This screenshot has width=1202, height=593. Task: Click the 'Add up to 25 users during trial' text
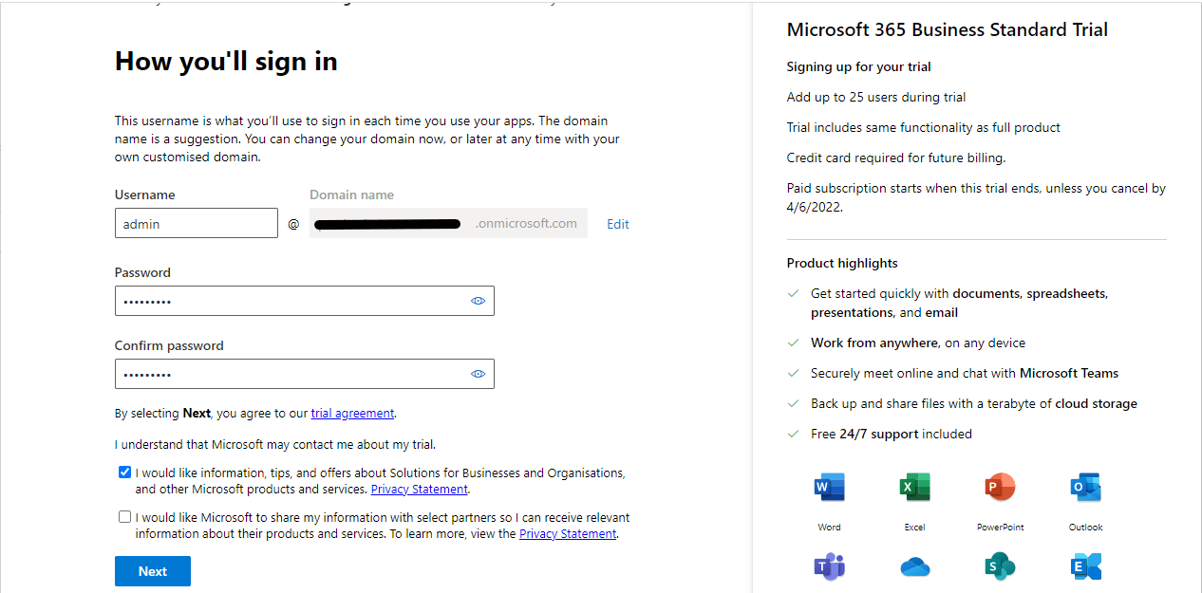pyautogui.click(x=876, y=97)
